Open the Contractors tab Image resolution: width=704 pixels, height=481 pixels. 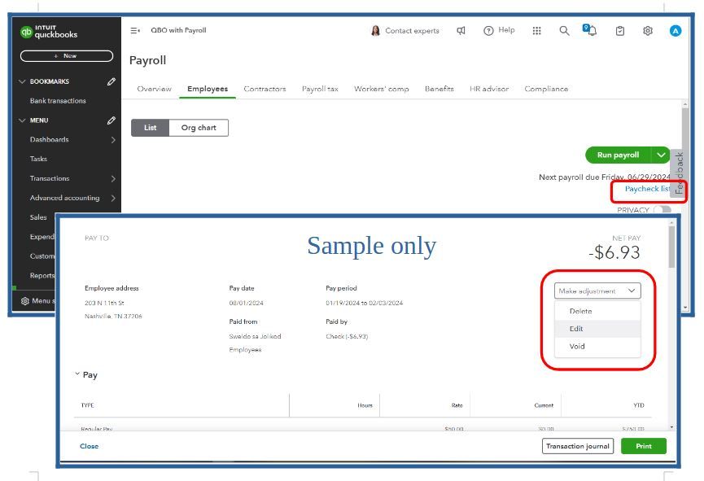(265, 89)
